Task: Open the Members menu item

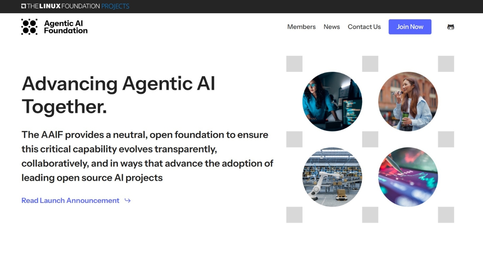Action: 301,27
